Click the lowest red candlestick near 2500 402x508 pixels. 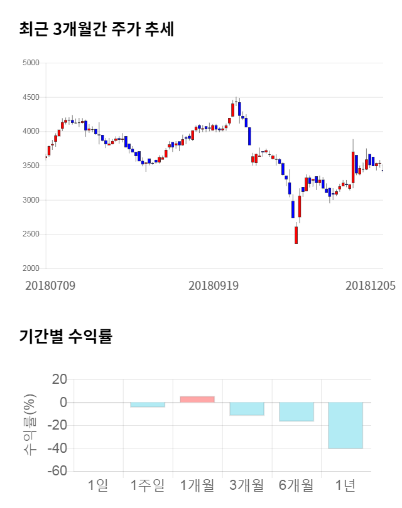tap(296, 235)
